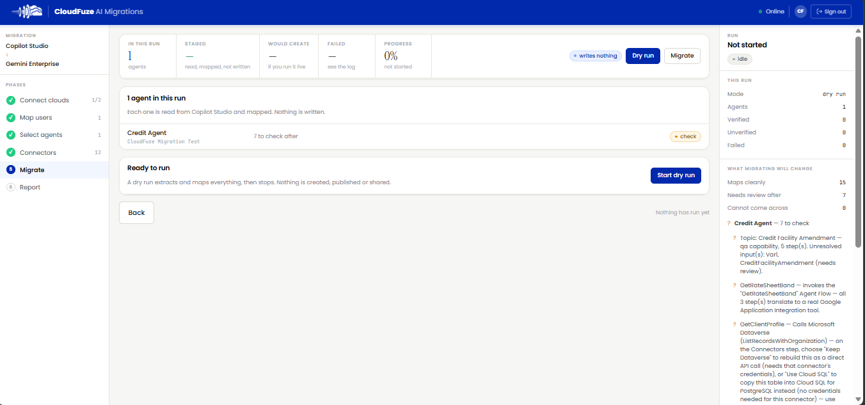Select the Credit Agent row in agent list
Viewport: 865px width, 405px height.
[414, 136]
